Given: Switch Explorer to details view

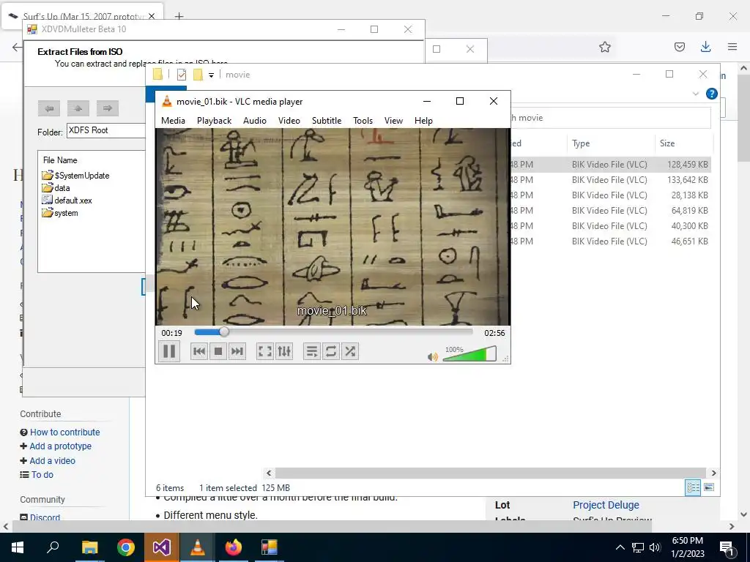Looking at the screenshot, I should point(693,487).
